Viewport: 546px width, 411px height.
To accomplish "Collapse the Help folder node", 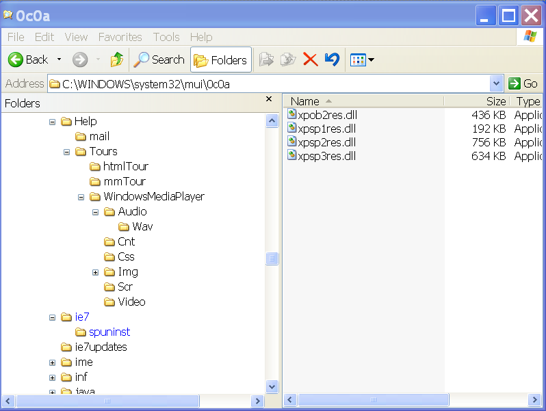I will point(52,122).
